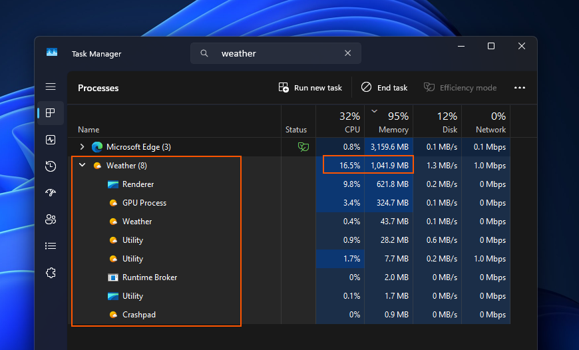
Task: Select the Weather child process row
Action: [289, 222]
